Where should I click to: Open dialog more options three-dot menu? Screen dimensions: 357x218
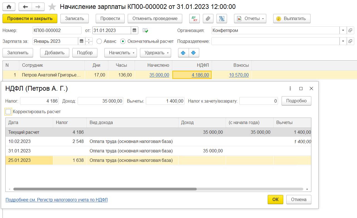coord(290,88)
